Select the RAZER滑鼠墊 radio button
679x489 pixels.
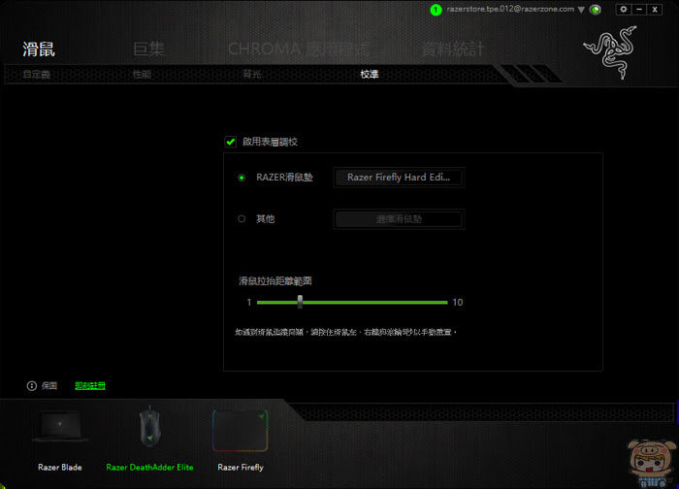click(242, 178)
